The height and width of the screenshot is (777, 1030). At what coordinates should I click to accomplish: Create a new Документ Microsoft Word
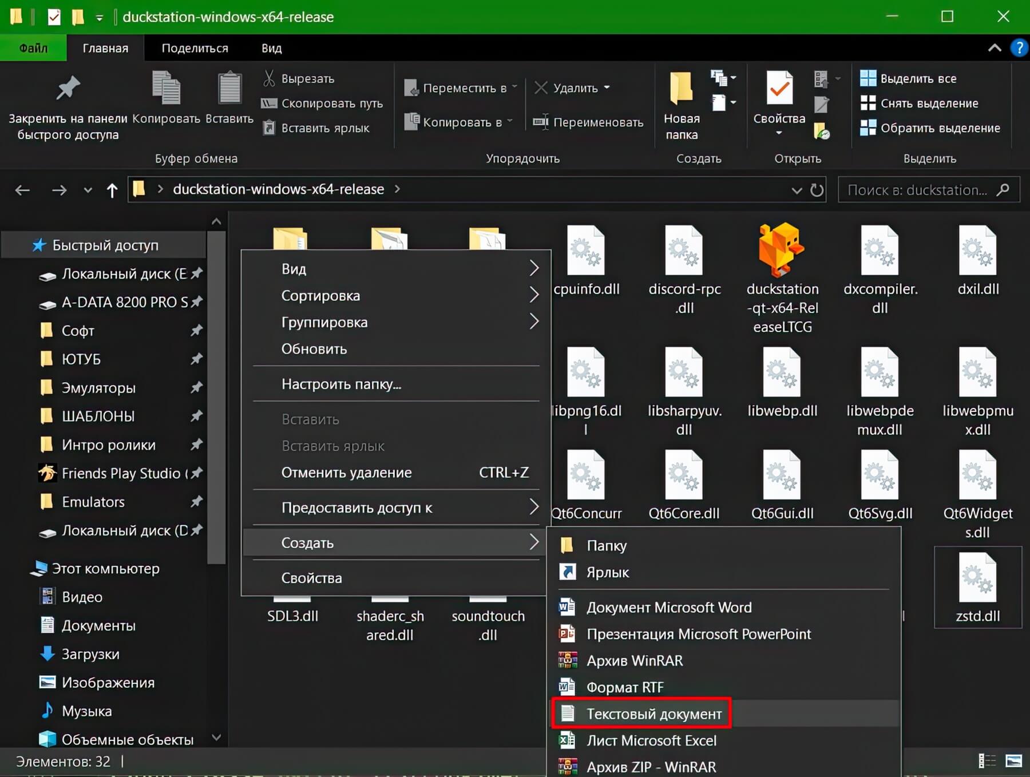point(724,607)
